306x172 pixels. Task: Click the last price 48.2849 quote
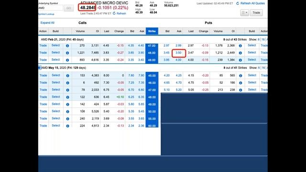87,8
